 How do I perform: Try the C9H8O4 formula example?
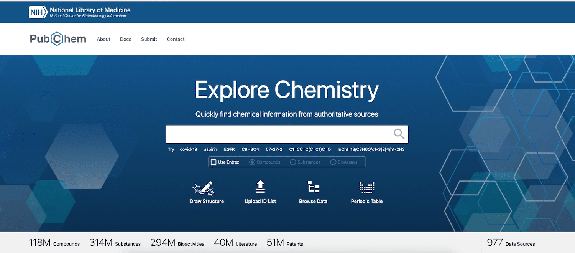click(250, 149)
